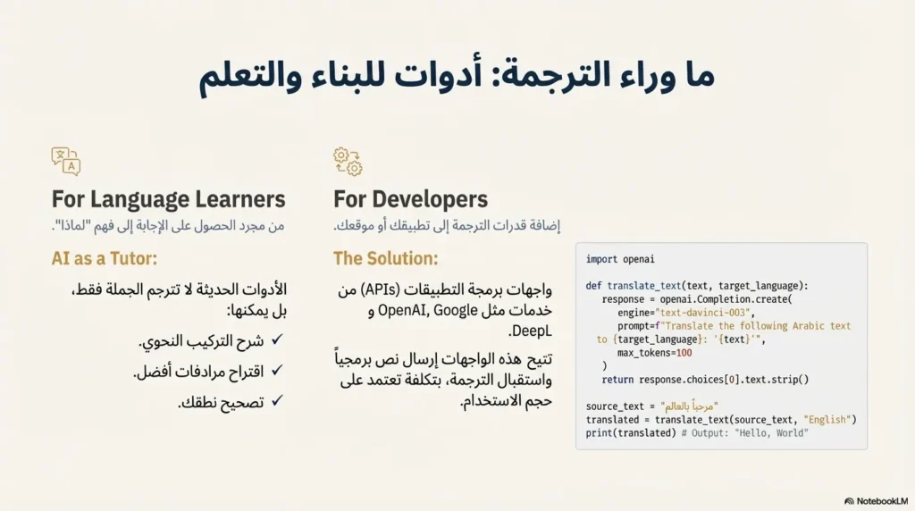
Task: Click the bullet text تصحيح نطقك
Action: point(222,403)
